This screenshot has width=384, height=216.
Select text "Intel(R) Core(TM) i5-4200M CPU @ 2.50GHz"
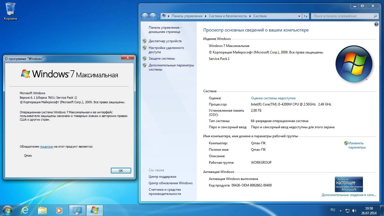tap(283, 104)
